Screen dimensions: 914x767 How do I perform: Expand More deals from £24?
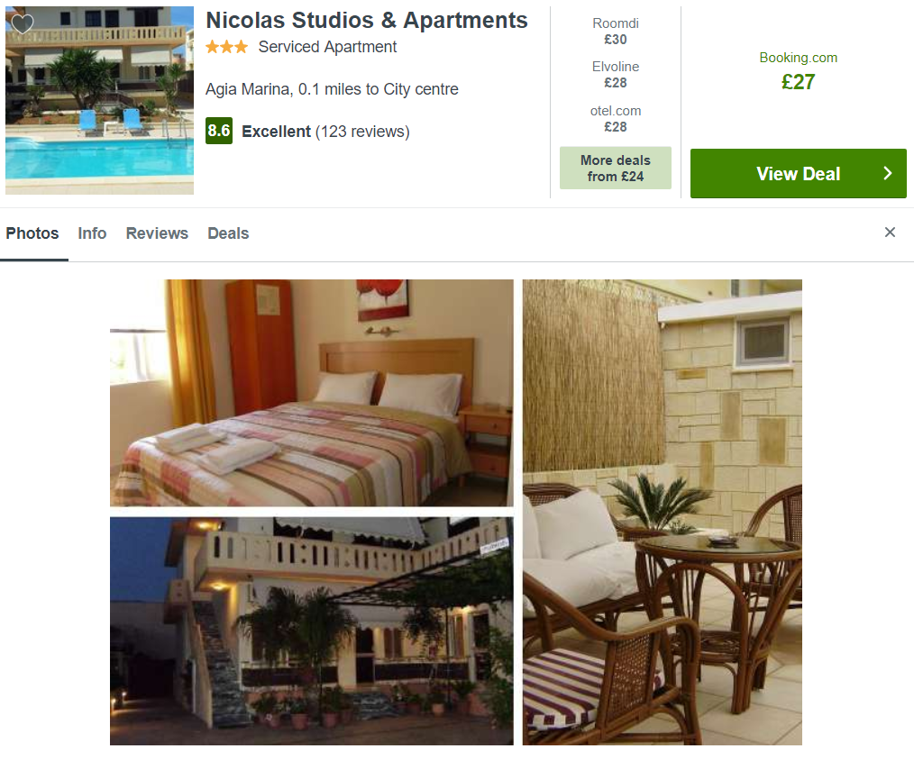coord(616,168)
